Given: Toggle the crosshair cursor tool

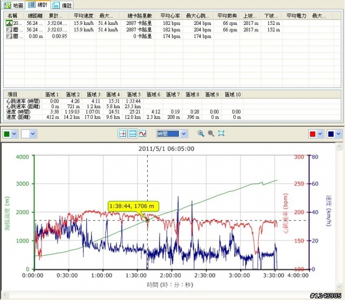Looking at the screenshot, I should (122, 134).
